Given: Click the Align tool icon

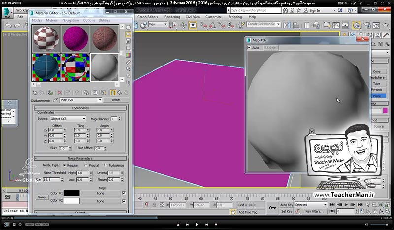Looking at the screenshot, I should [296, 25].
